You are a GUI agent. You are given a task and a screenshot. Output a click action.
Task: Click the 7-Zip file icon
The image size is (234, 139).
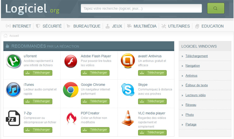(x=13, y=118)
